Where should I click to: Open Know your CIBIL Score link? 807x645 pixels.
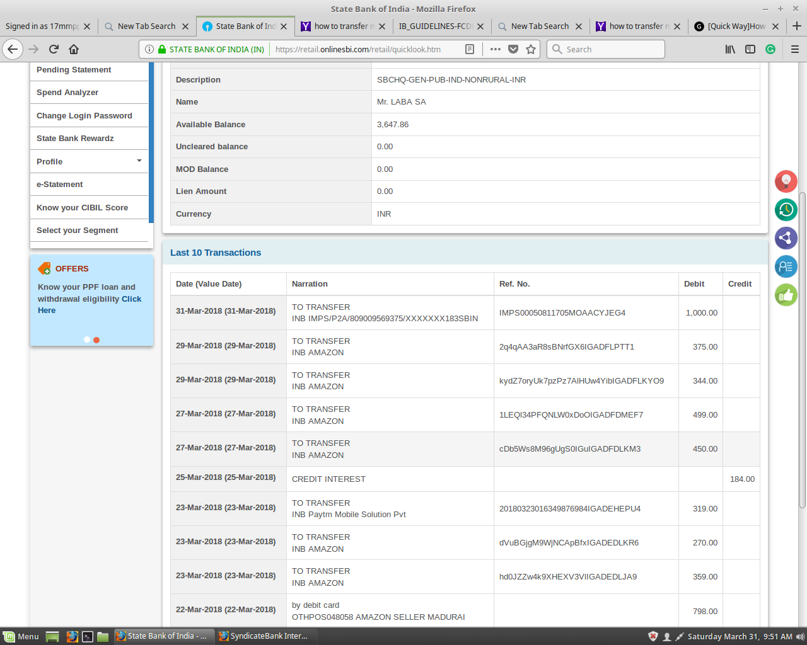(82, 208)
